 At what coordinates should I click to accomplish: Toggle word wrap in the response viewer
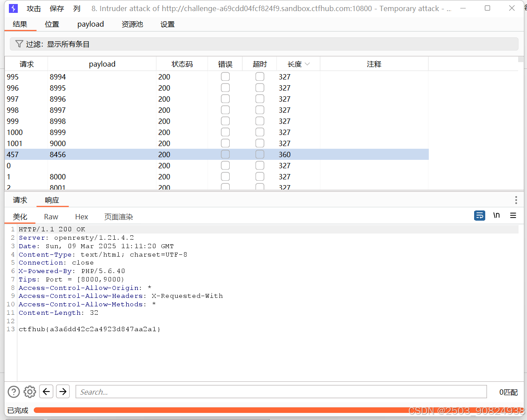pyautogui.click(x=479, y=215)
